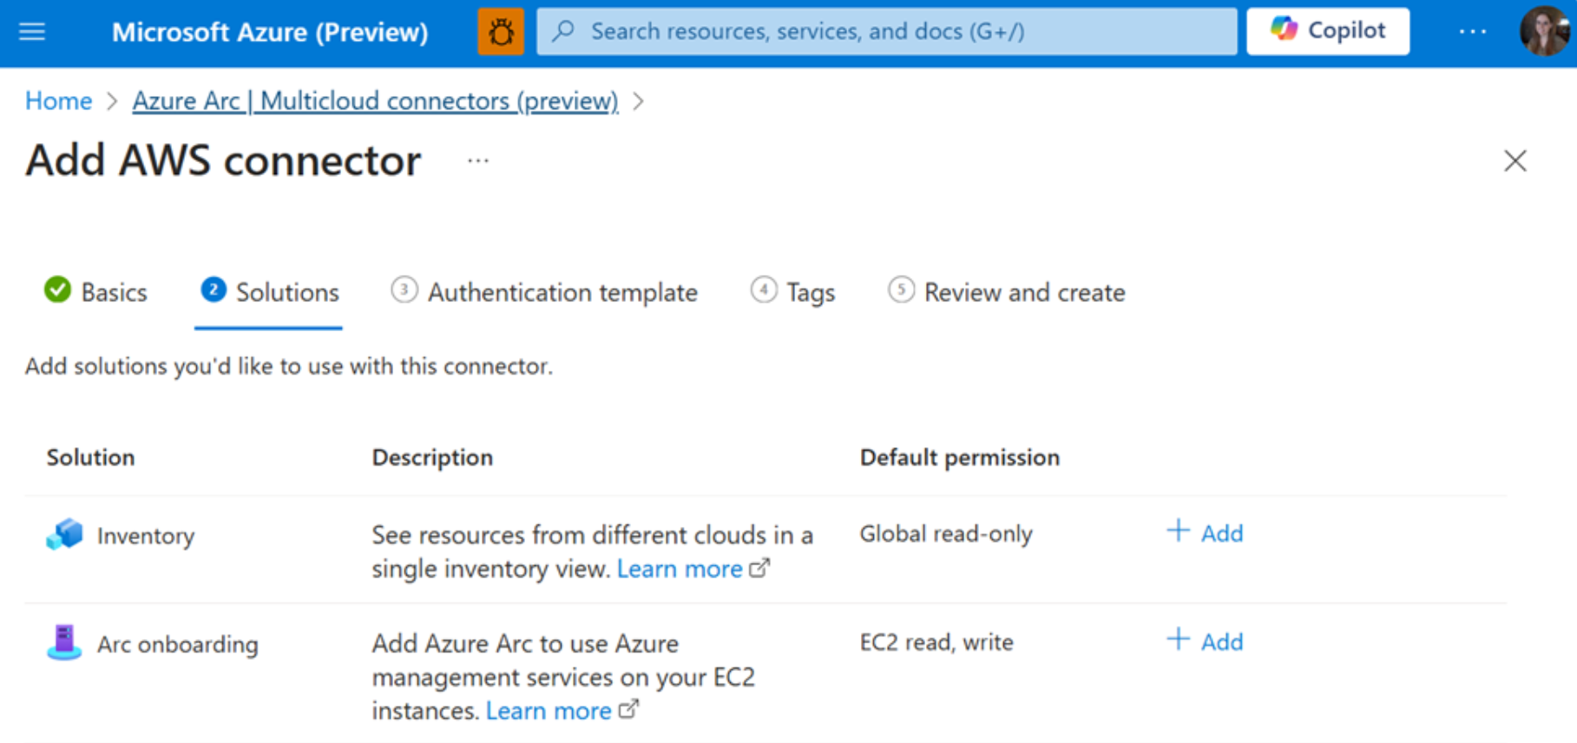Select the Solutions tab
The width and height of the screenshot is (1577, 743).
[269, 292]
